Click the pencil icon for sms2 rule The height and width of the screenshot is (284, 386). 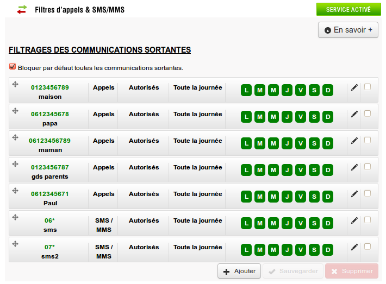click(x=354, y=247)
